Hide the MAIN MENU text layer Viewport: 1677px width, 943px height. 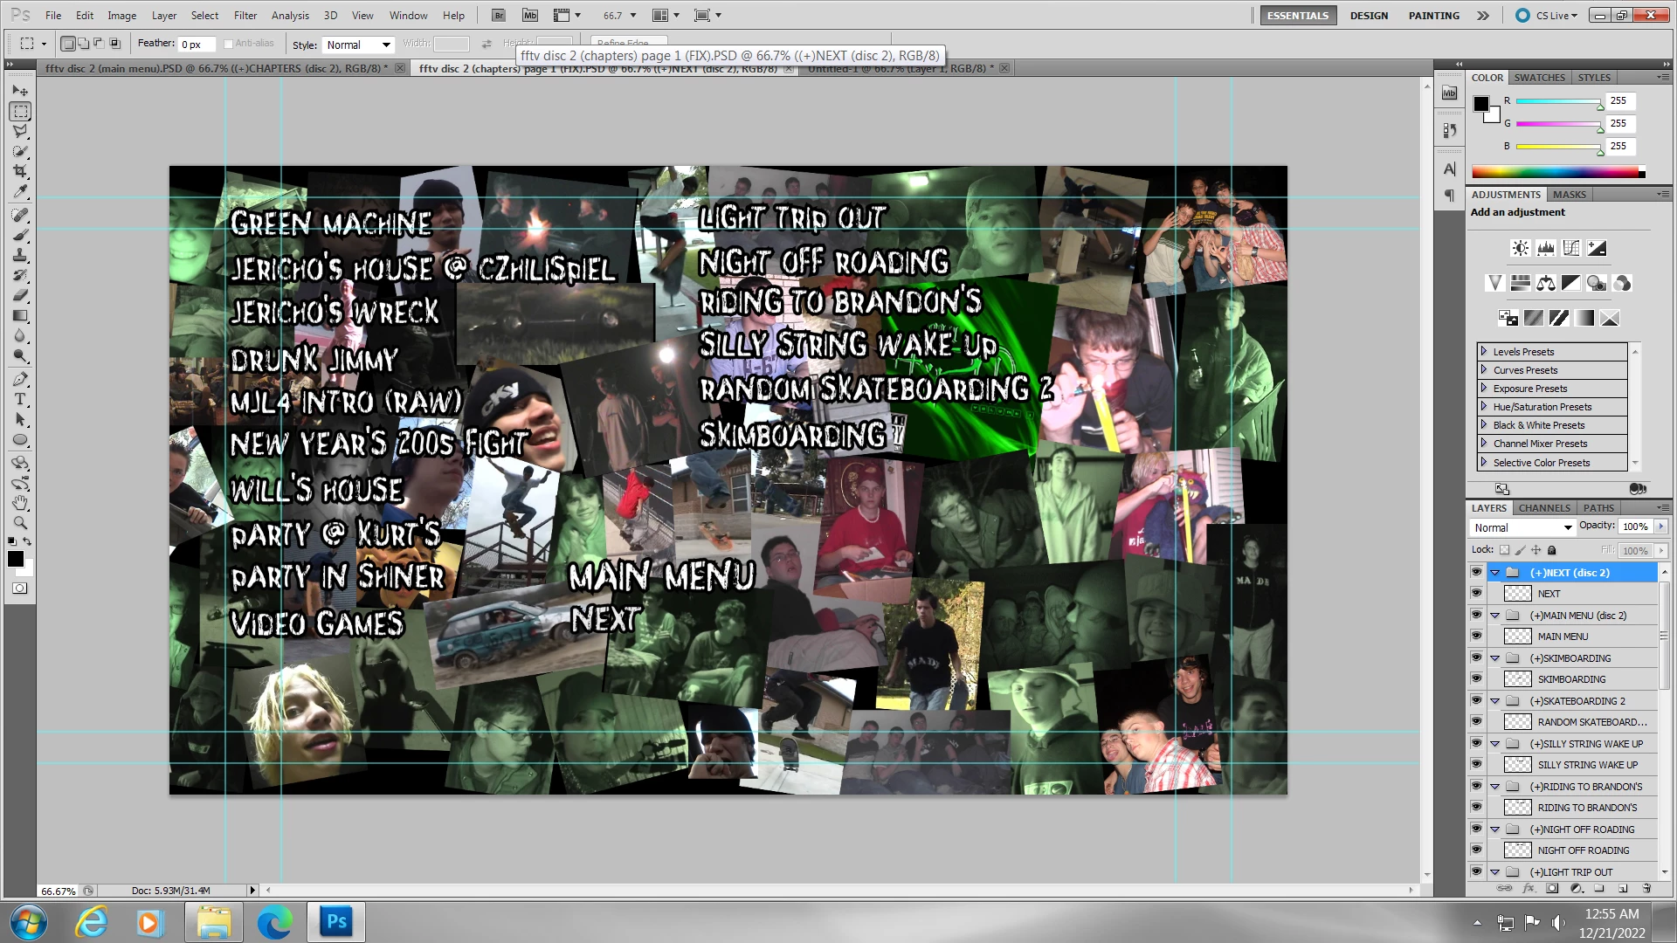(1476, 637)
